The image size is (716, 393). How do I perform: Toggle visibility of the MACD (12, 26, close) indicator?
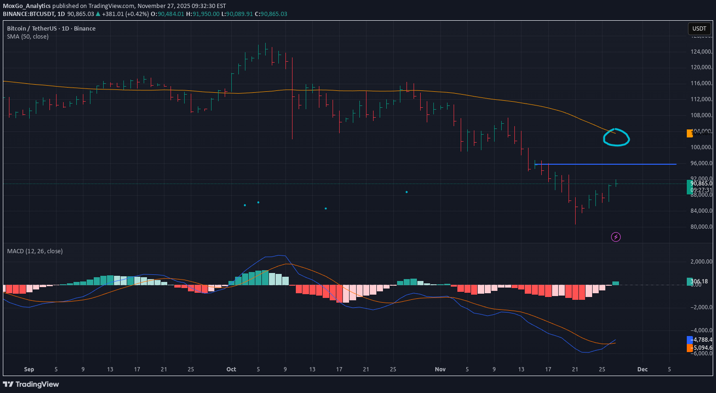pyautogui.click(x=35, y=251)
